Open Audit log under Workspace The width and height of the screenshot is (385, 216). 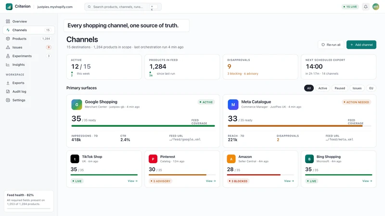tap(29, 91)
